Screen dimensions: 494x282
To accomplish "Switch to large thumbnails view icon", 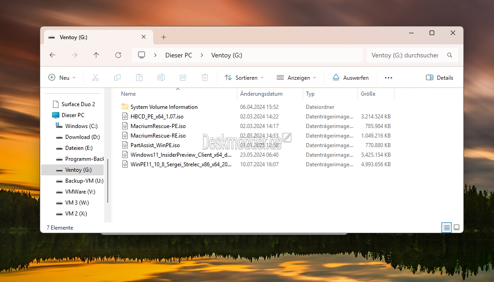I will tap(457, 227).
